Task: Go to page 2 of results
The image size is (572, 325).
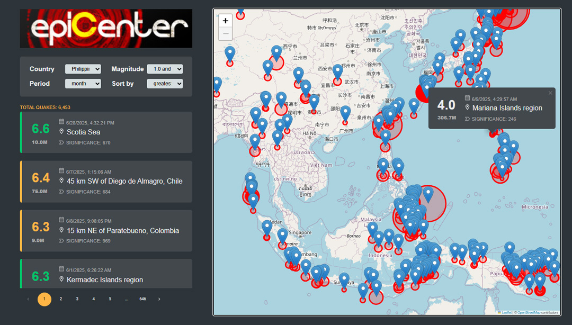Action: pos(61,299)
